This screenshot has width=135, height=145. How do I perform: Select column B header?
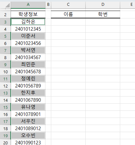(x=48, y=5)
